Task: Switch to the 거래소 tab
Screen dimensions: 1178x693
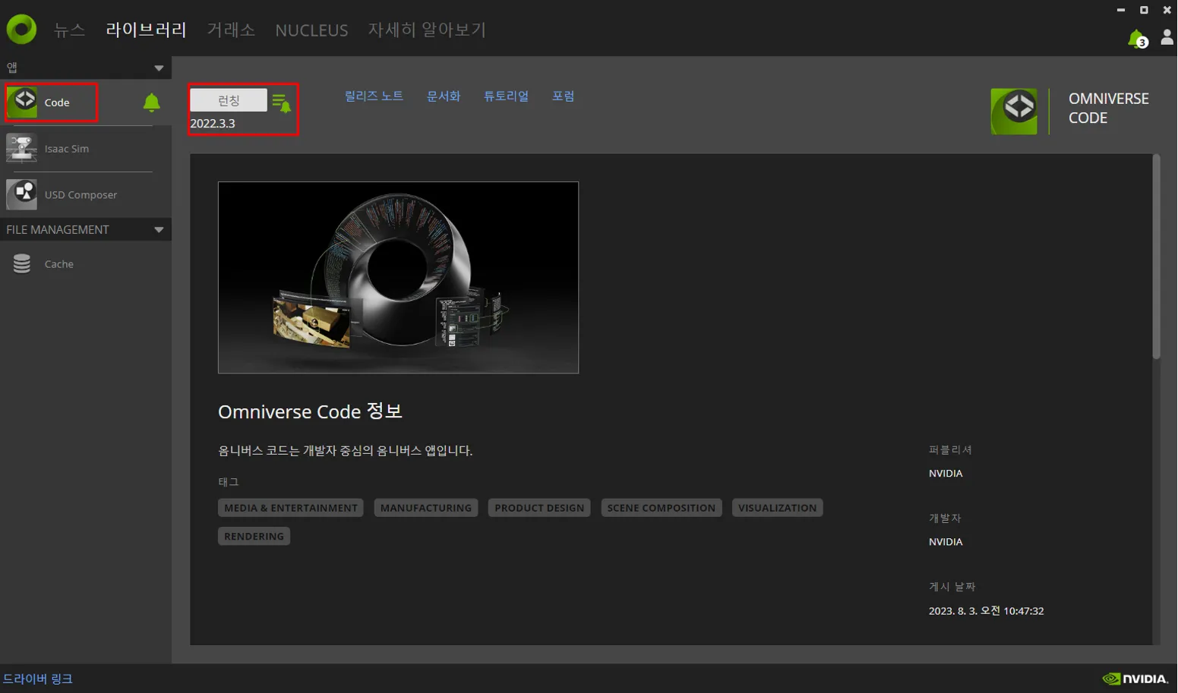Action: click(x=231, y=30)
